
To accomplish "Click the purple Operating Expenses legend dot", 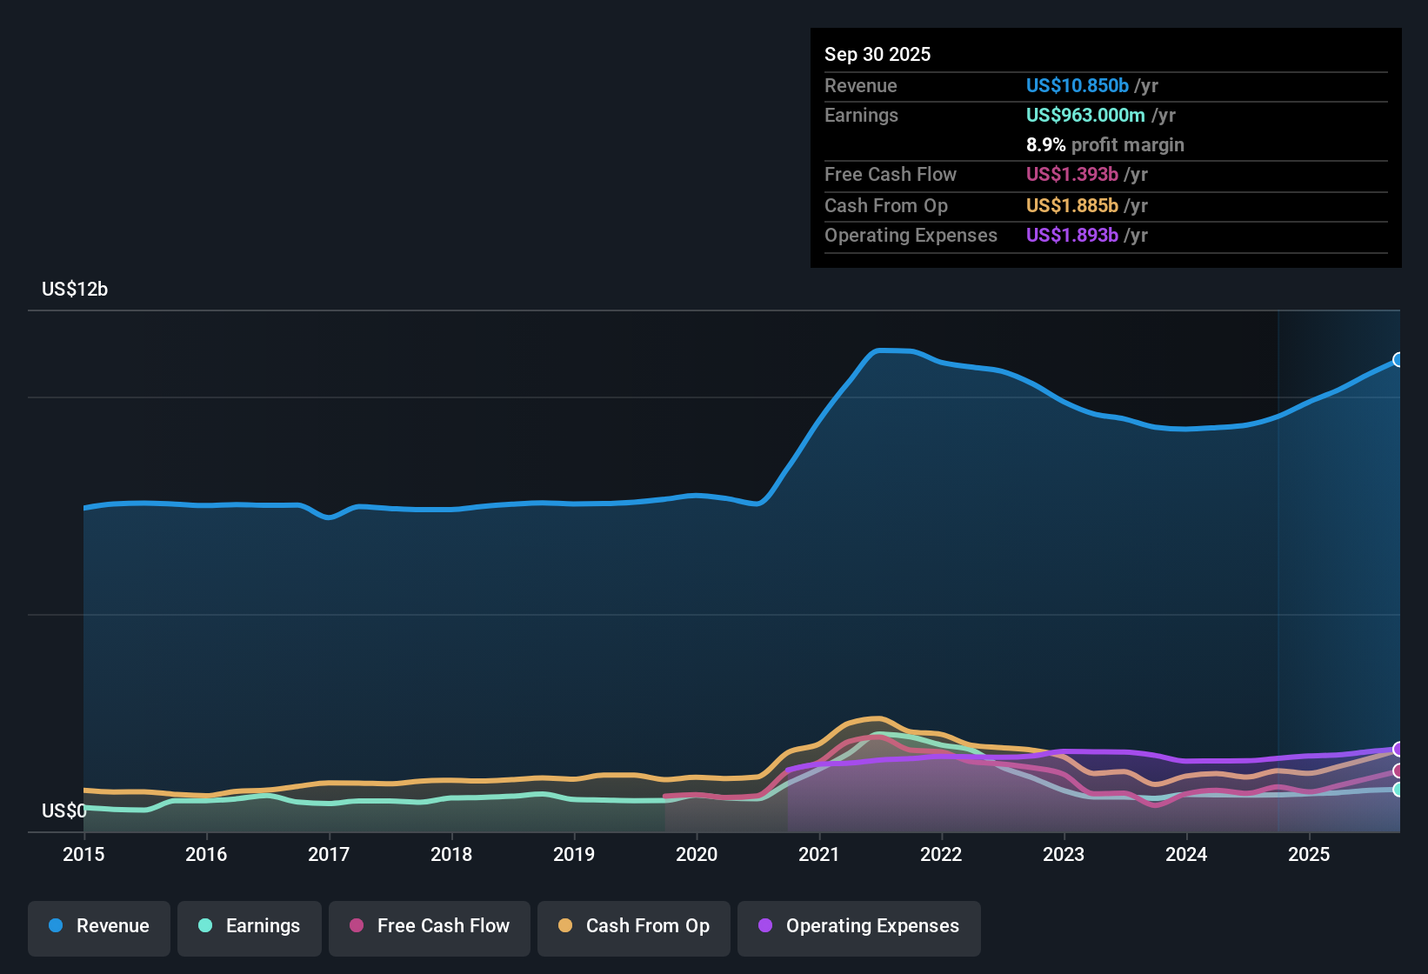I will (x=764, y=926).
